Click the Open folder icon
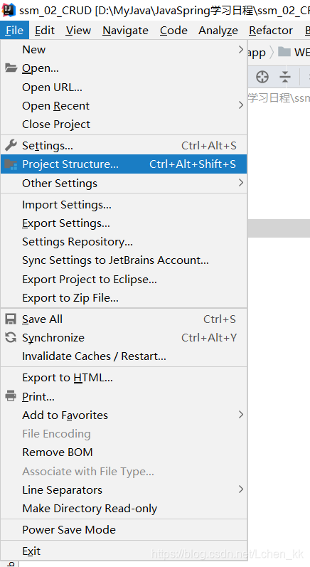This screenshot has width=310, height=567. [x=11, y=68]
